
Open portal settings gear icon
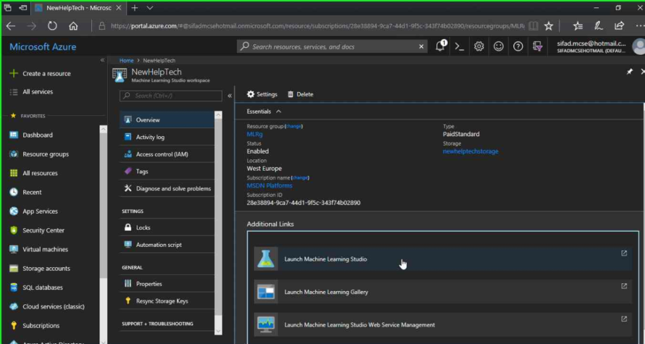coord(479,47)
